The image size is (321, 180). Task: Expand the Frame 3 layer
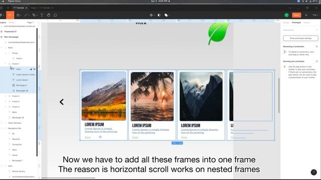coord(6,101)
